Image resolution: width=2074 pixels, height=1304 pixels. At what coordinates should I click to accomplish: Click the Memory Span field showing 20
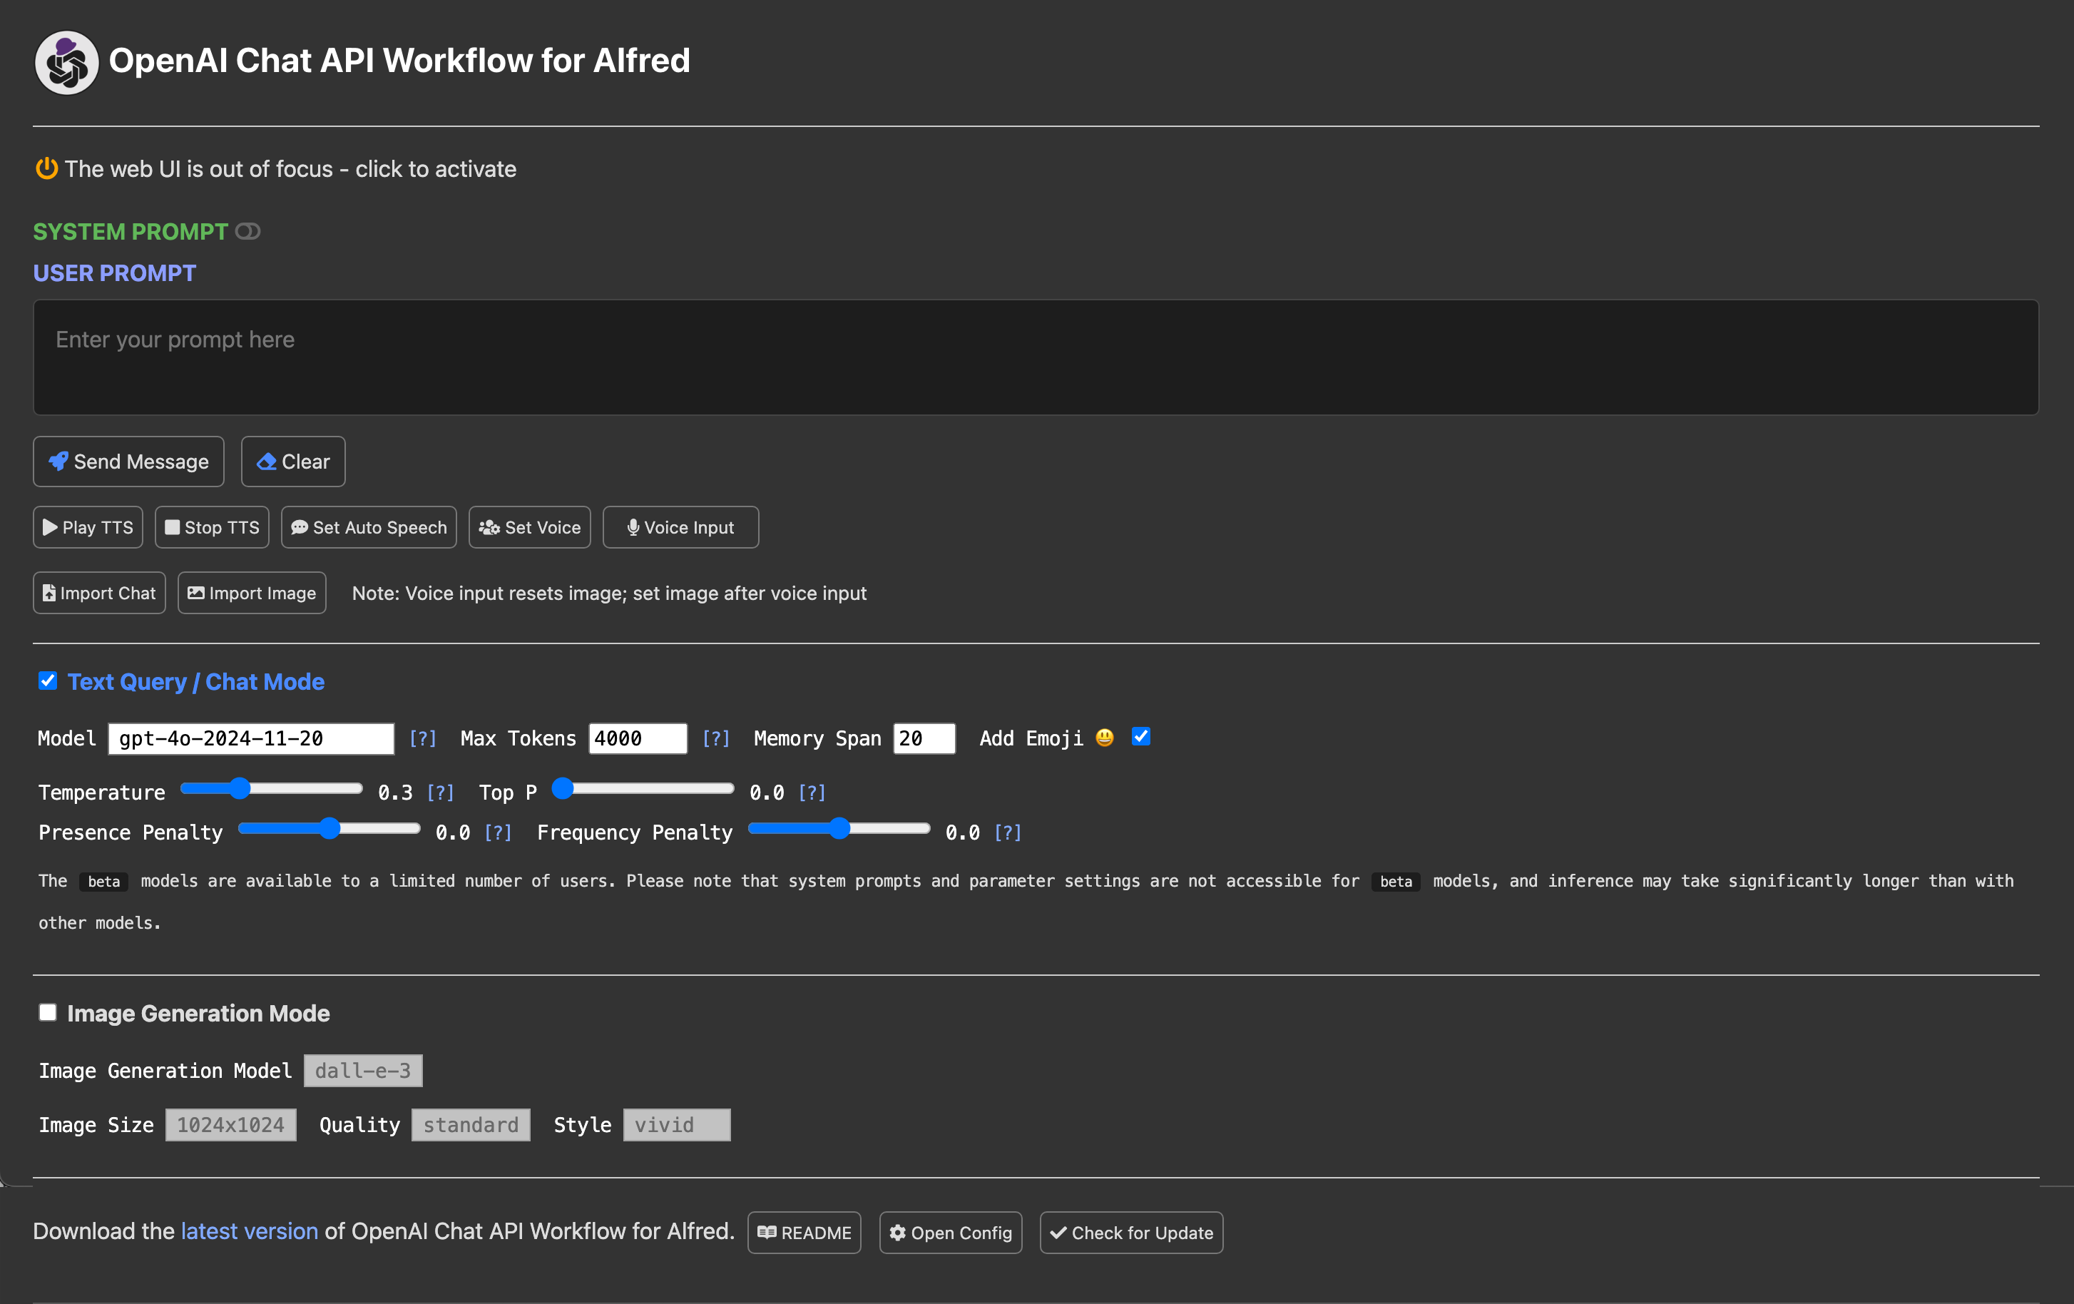click(x=924, y=739)
